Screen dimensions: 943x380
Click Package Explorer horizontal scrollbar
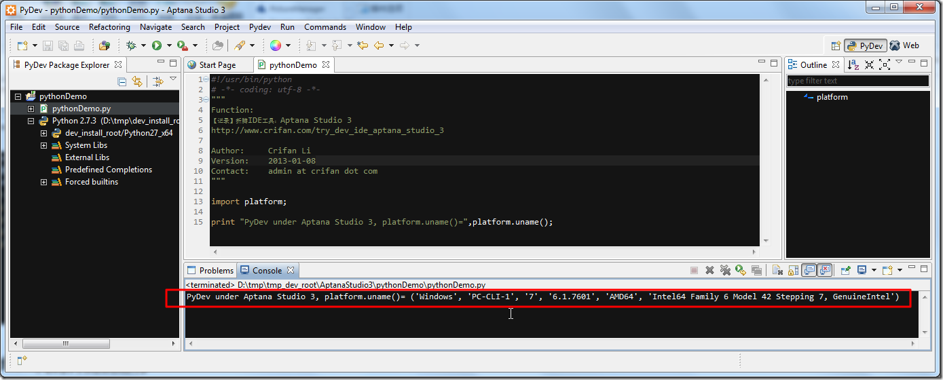(66, 343)
